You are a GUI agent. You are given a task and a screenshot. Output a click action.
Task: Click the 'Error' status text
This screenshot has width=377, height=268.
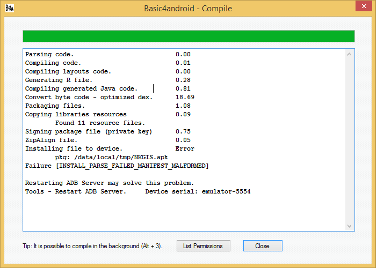[185, 149]
